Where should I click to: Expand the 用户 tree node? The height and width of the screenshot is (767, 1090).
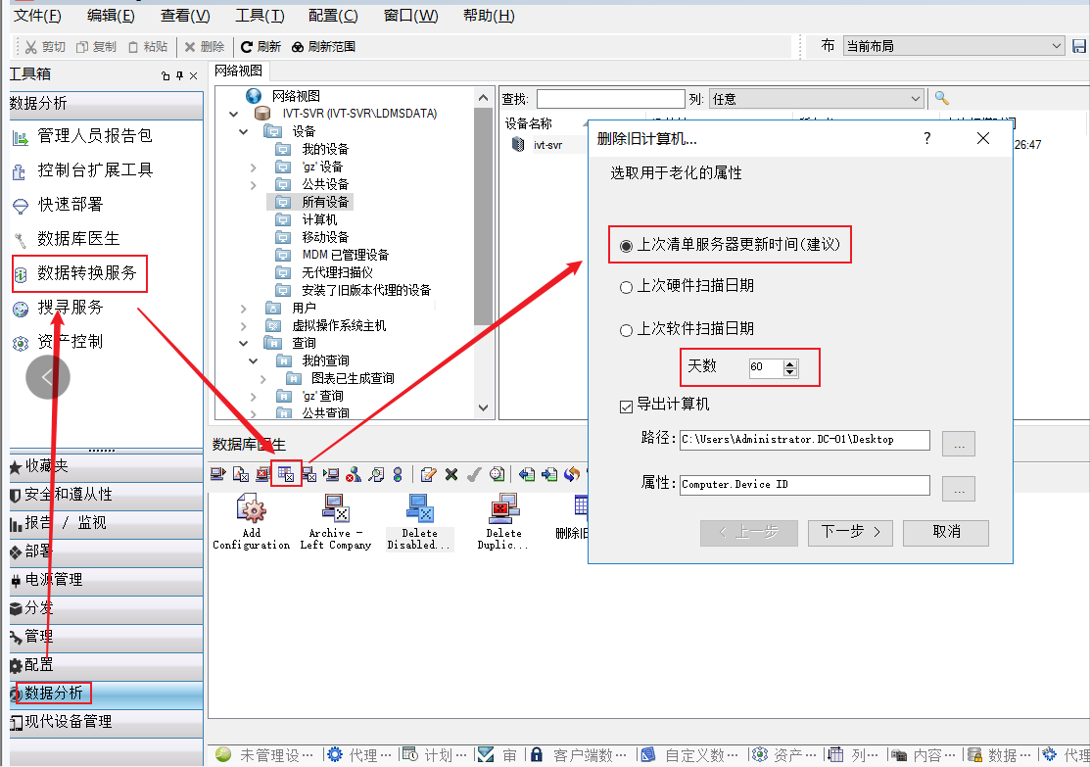244,308
